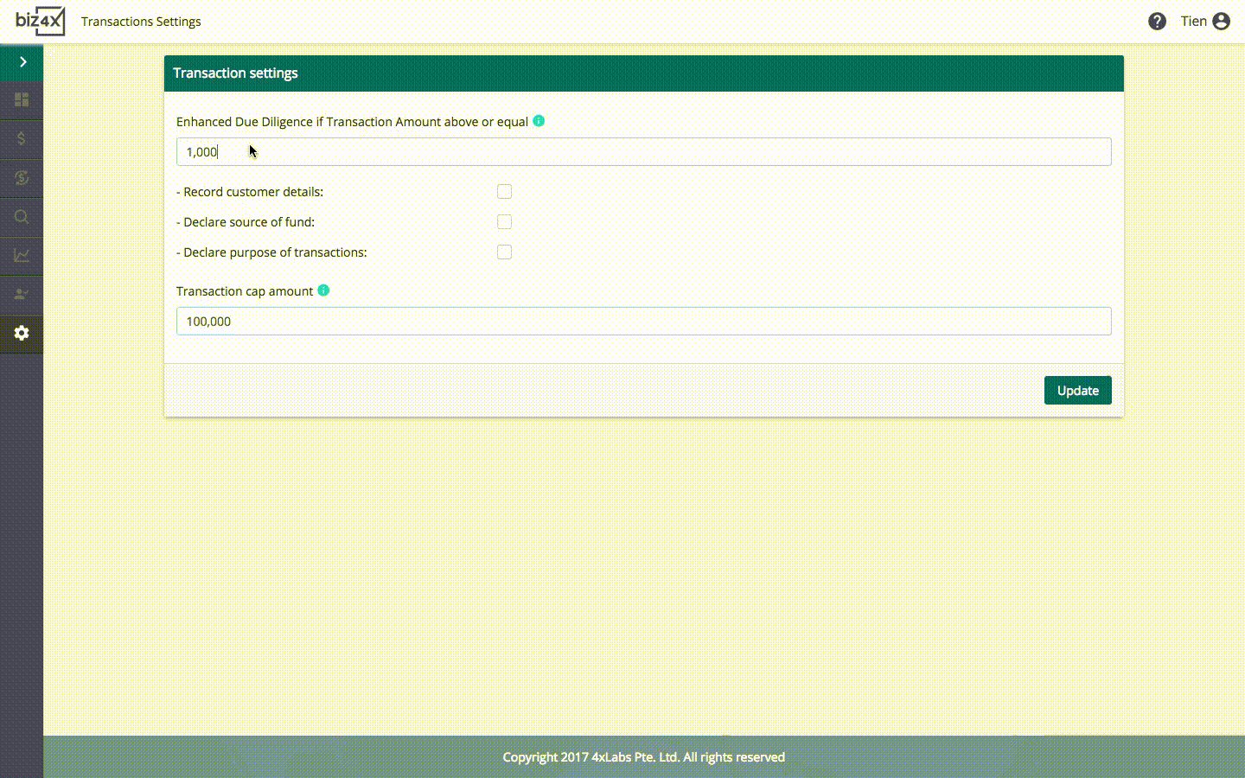
Task: Click the Transaction cap amount label
Action: click(245, 291)
